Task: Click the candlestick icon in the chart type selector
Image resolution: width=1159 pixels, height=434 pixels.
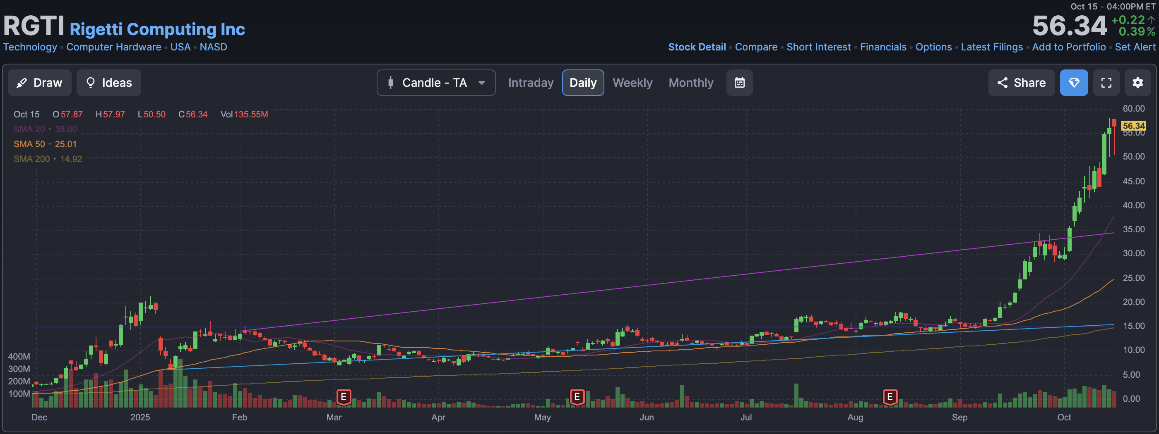Action: [x=390, y=83]
